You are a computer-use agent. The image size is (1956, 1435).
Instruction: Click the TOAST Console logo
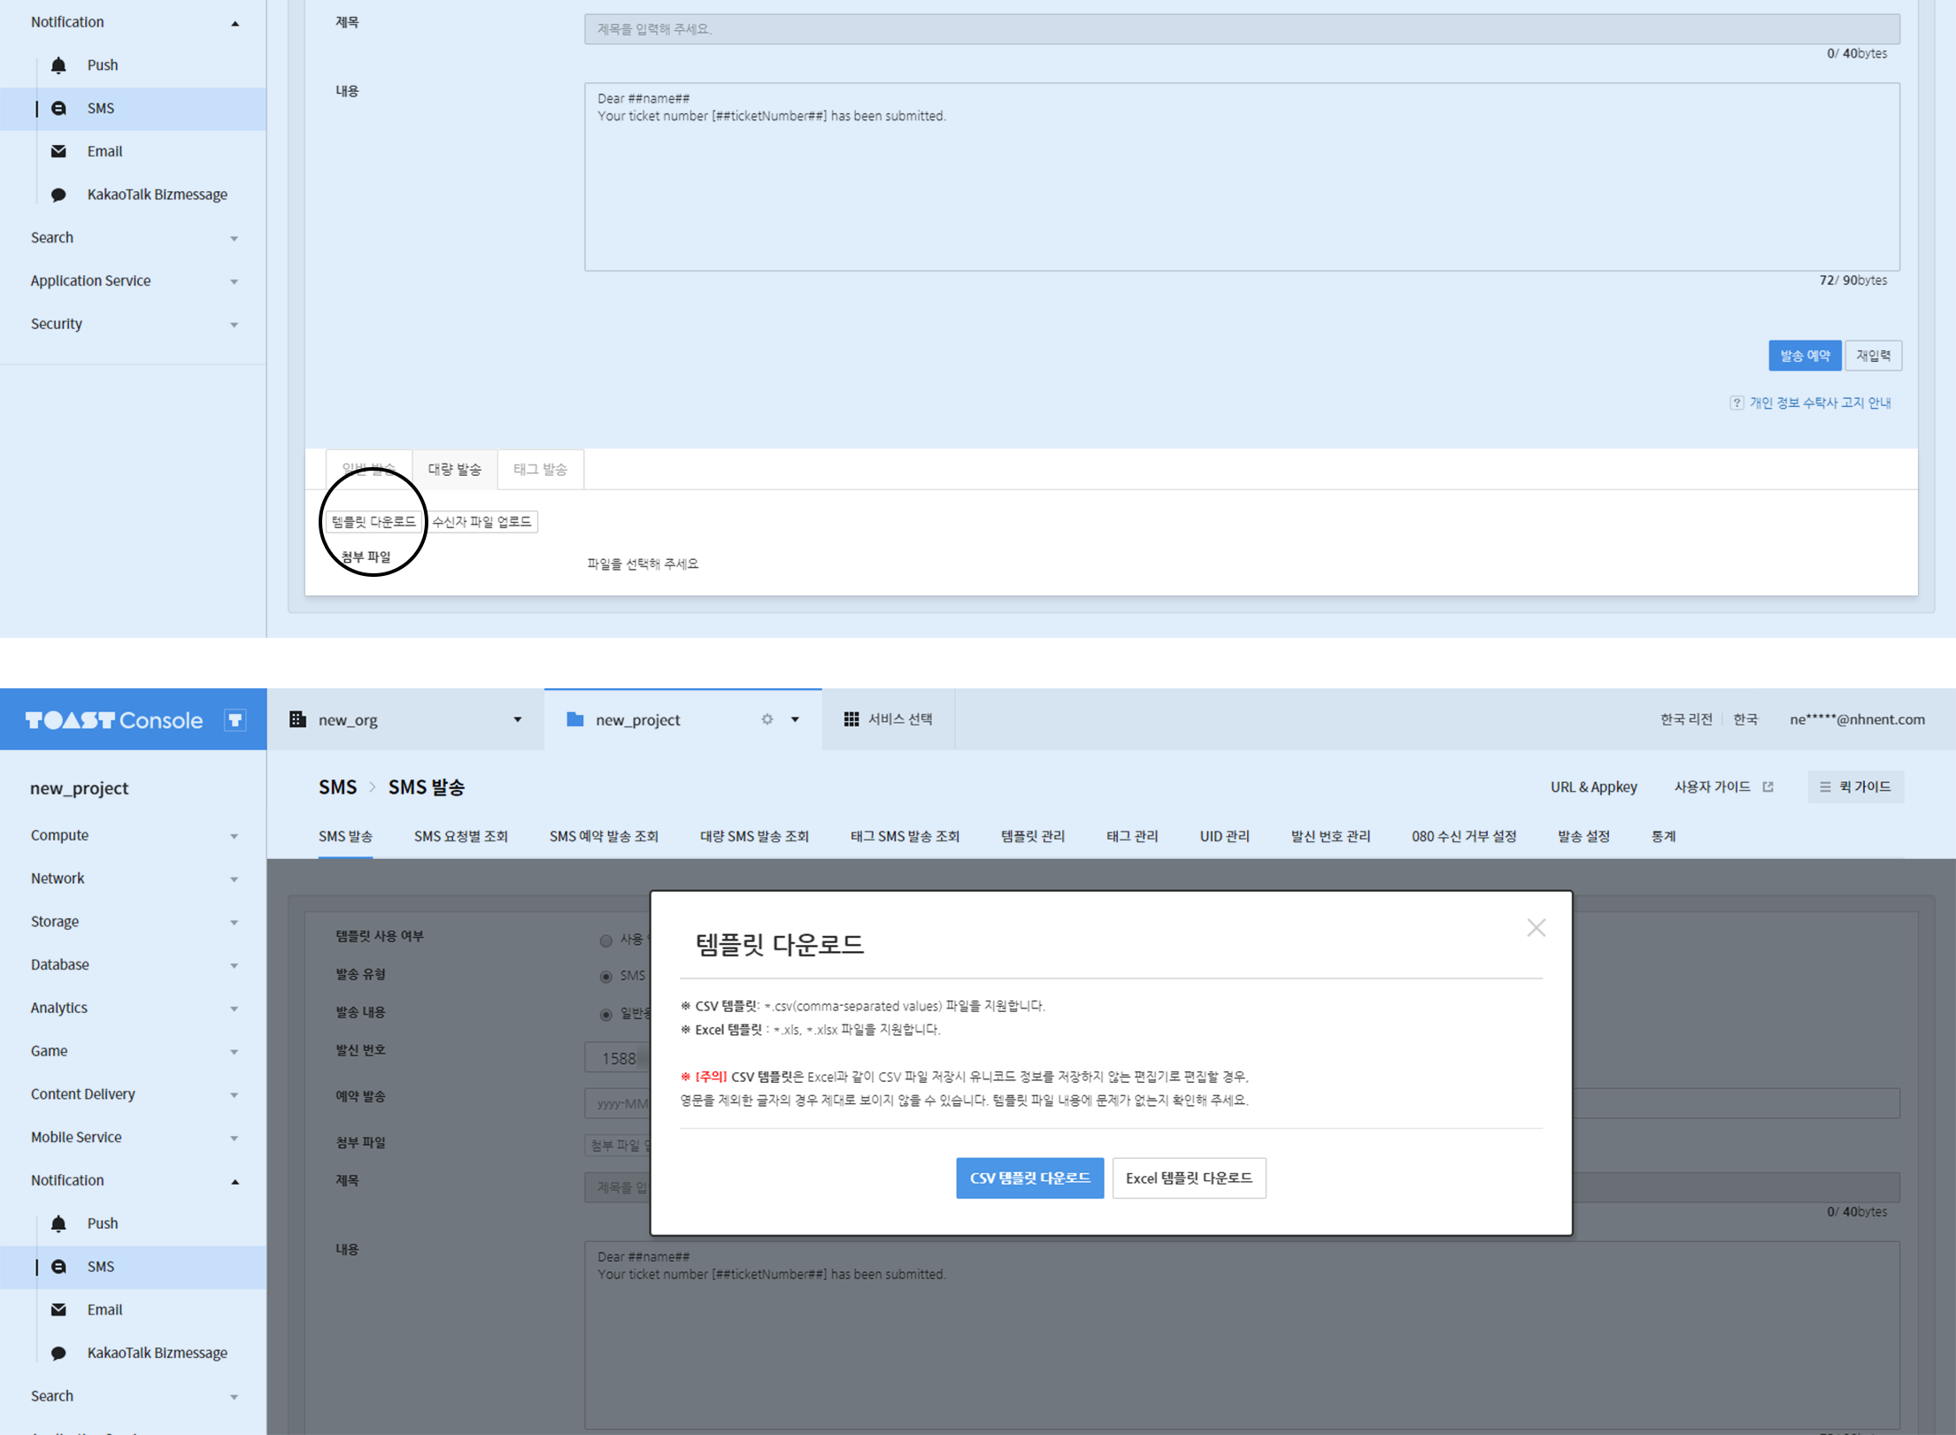point(113,720)
